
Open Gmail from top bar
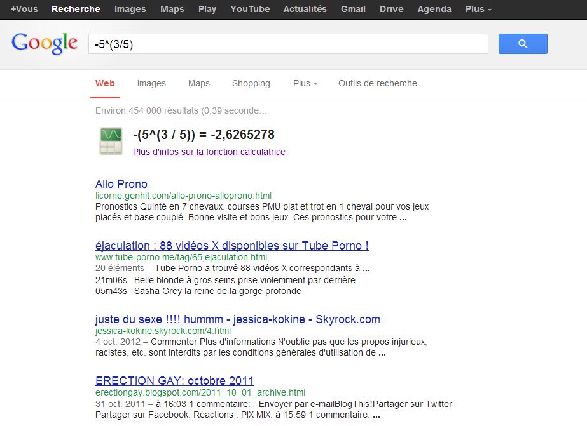pyautogui.click(x=353, y=9)
